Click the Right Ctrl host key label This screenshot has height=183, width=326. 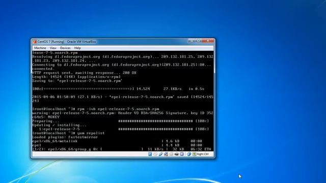click(x=203, y=154)
